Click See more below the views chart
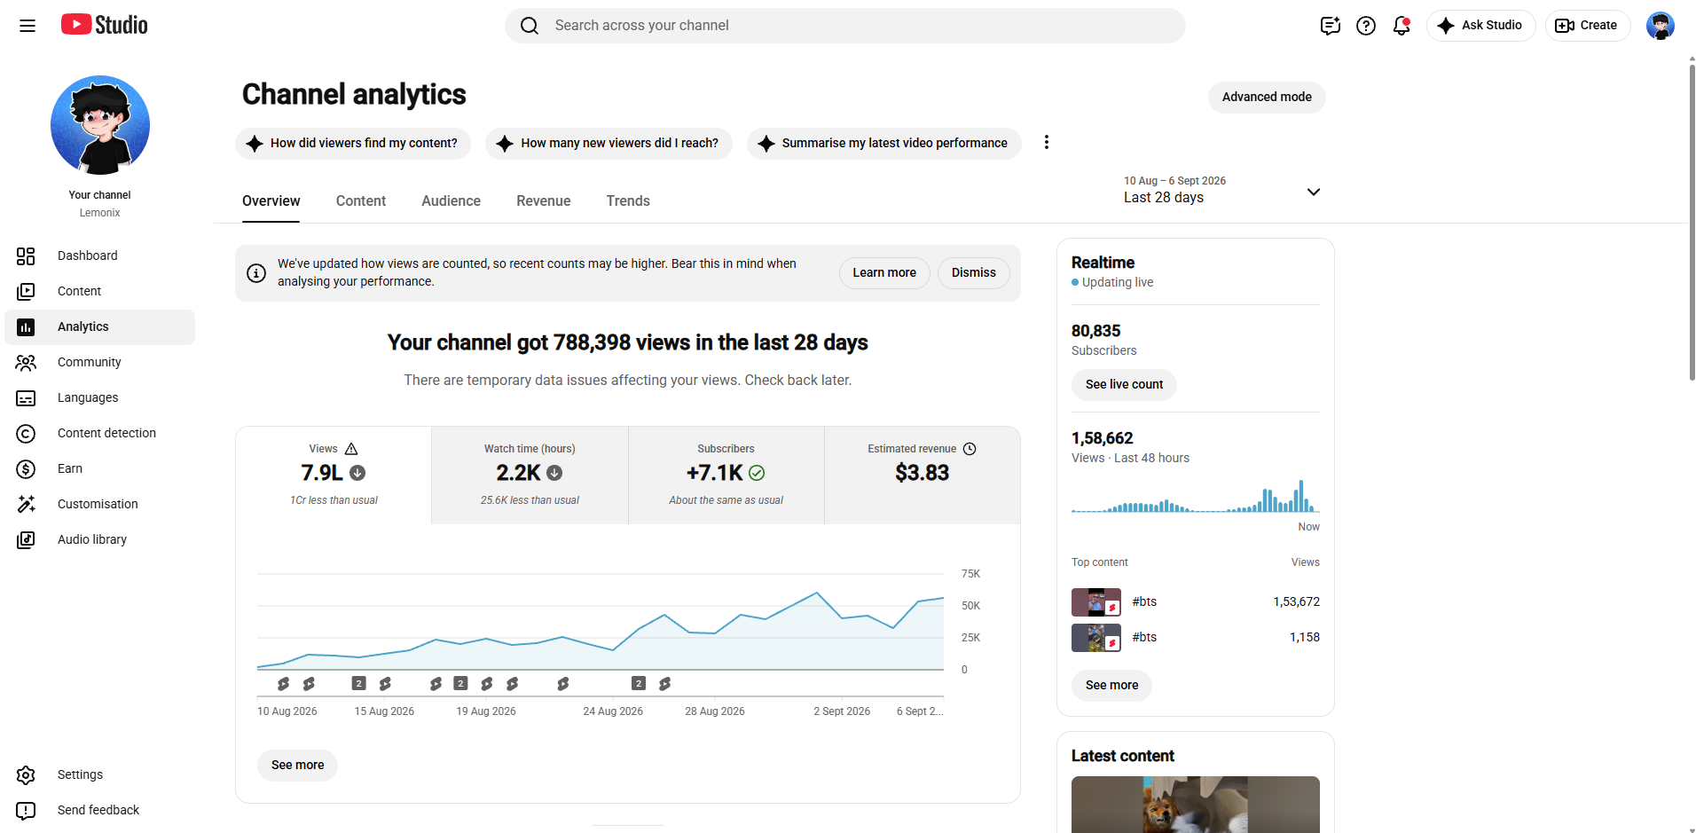 point(298,766)
